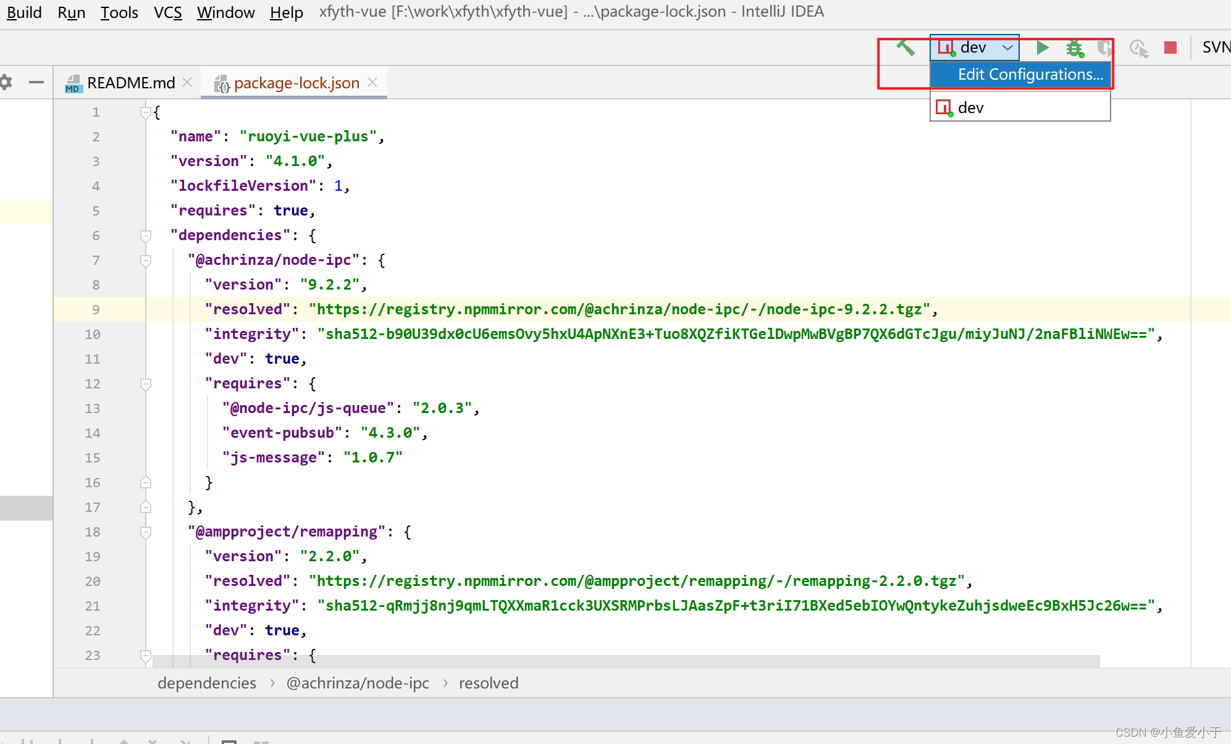Image resolution: width=1231 pixels, height=744 pixels.
Task: Hide the side panel with the minus icon
Action: coord(36,82)
